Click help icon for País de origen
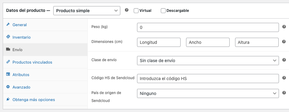289x112 pixels. coord(284,93)
